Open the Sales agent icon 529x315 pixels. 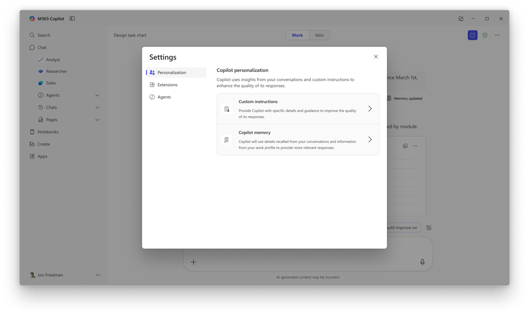click(x=40, y=83)
